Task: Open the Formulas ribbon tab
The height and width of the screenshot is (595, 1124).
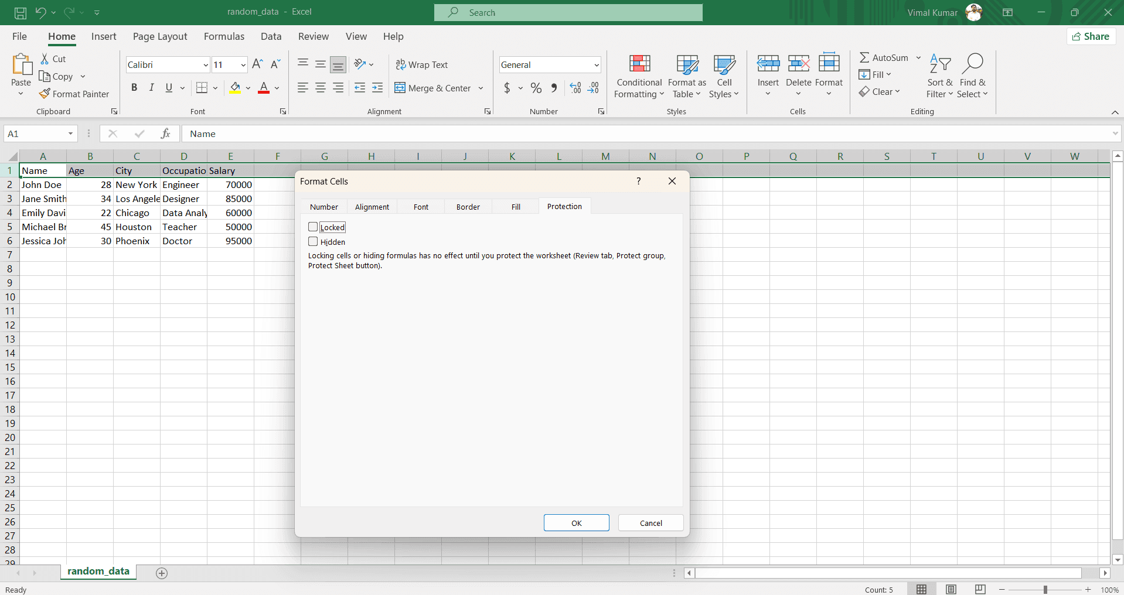Action: point(224,36)
